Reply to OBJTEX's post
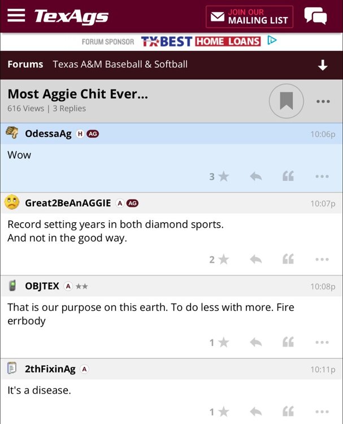This screenshot has width=343, height=424. click(256, 342)
